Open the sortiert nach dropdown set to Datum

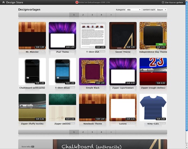(162, 10)
